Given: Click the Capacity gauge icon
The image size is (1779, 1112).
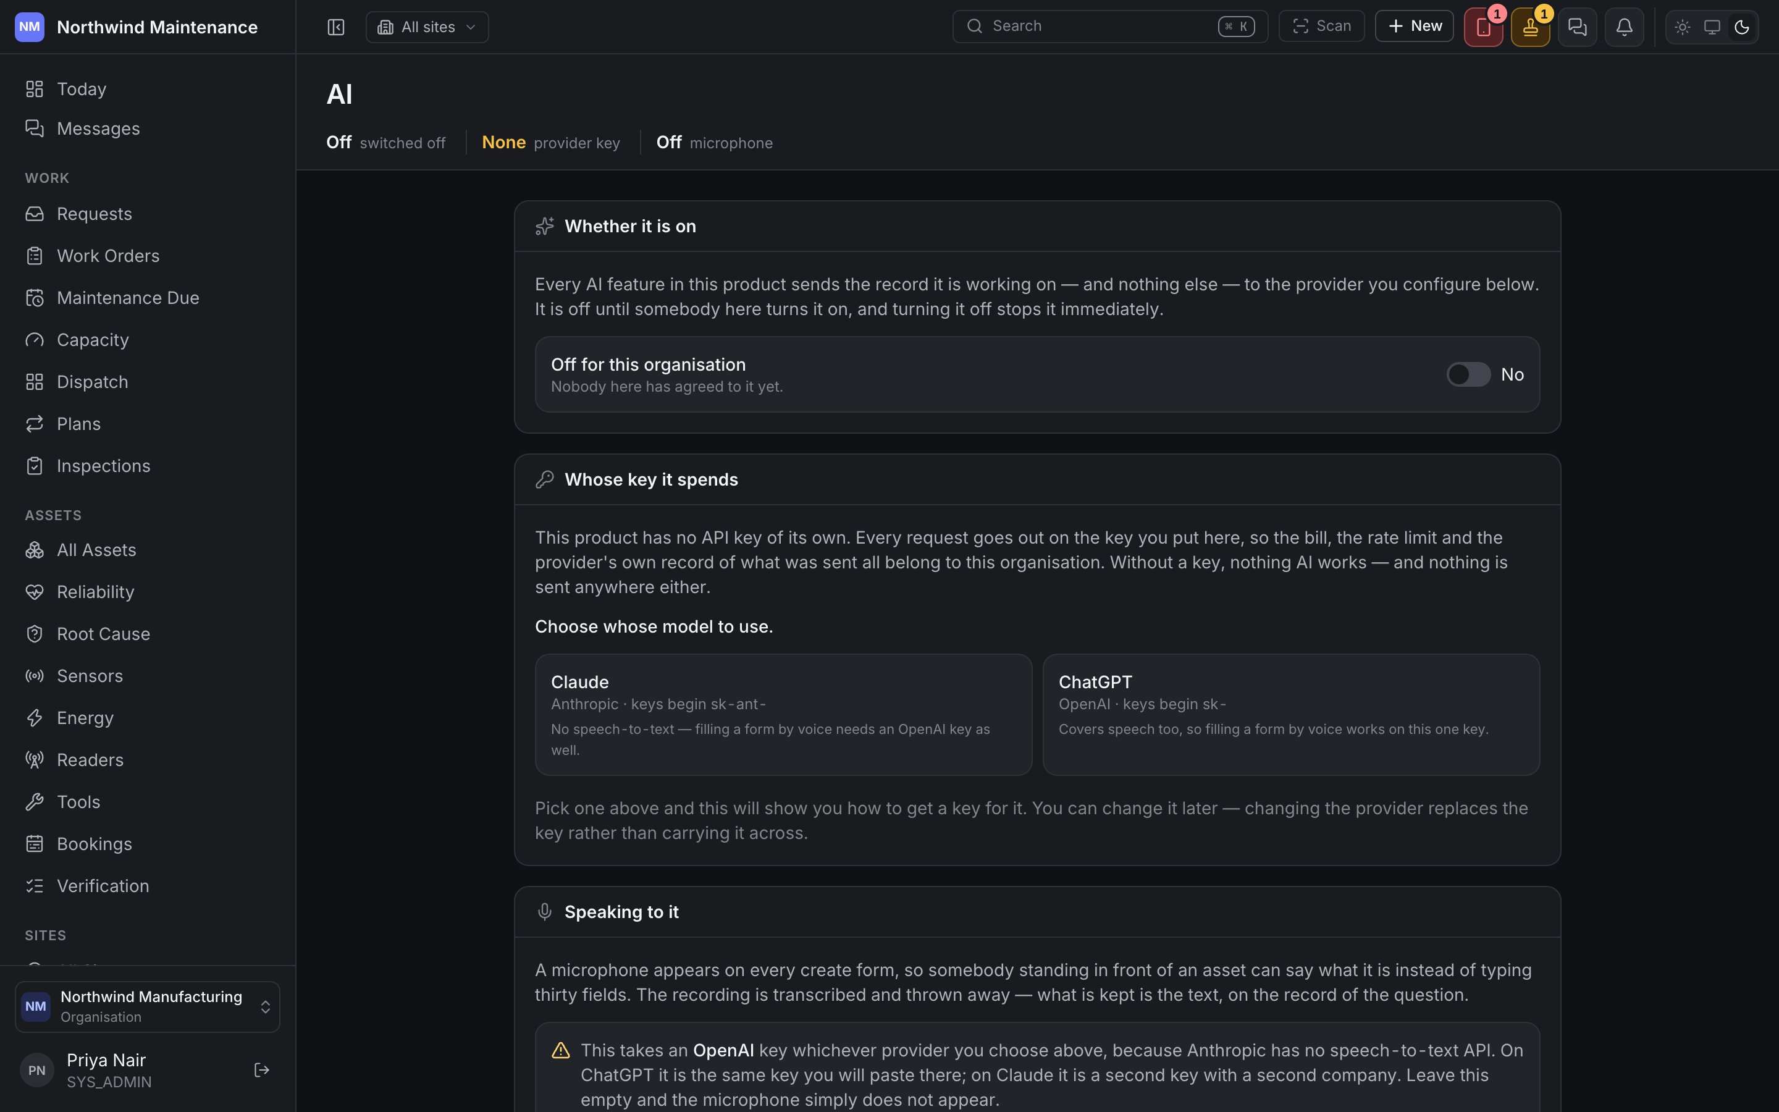Looking at the screenshot, I should [x=35, y=340].
